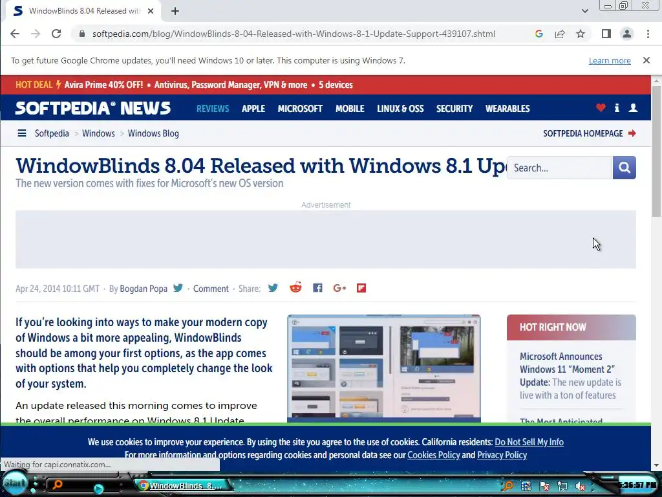Open the MICROSOFT news section
662x497 pixels.
click(300, 109)
